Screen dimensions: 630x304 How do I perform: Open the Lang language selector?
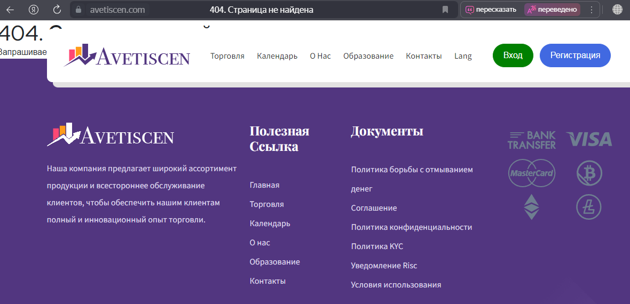(x=463, y=56)
